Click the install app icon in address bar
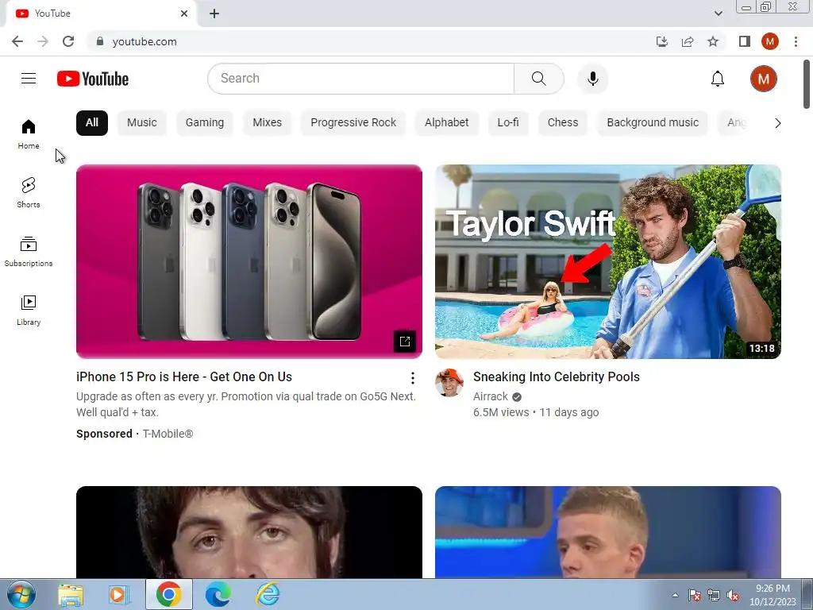The image size is (813, 610). point(661,41)
